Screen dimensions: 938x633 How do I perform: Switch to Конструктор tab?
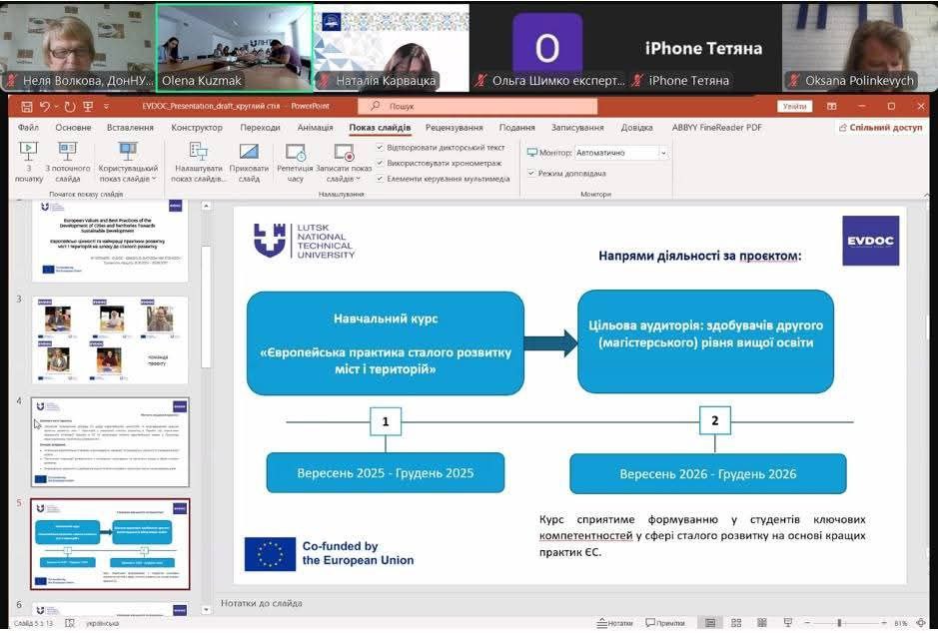pos(197,128)
